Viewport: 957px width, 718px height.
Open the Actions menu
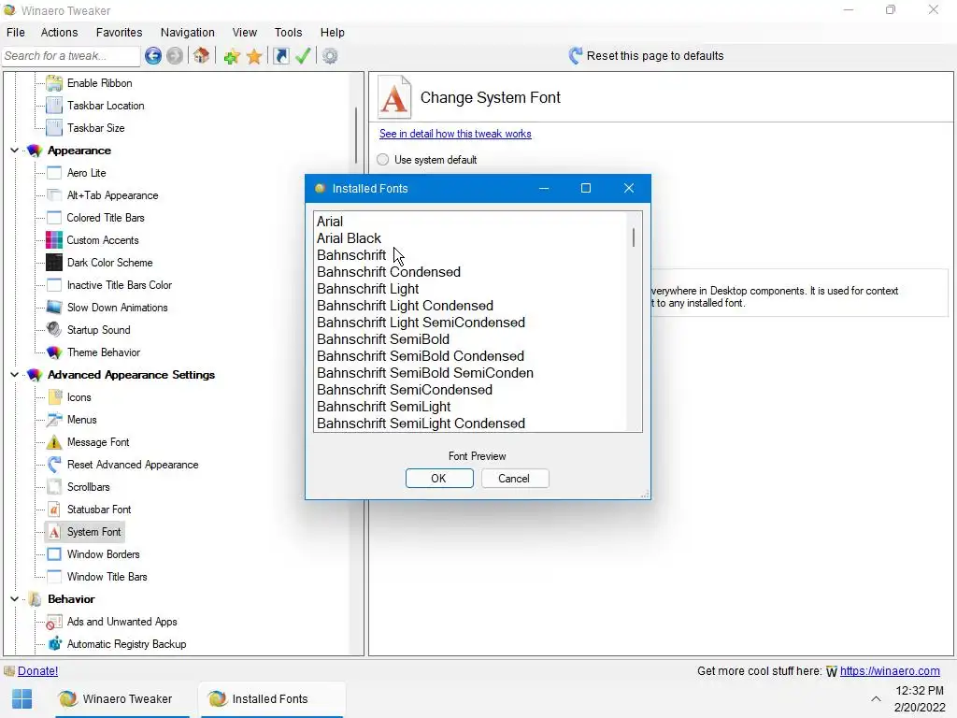tap(59, 33)
